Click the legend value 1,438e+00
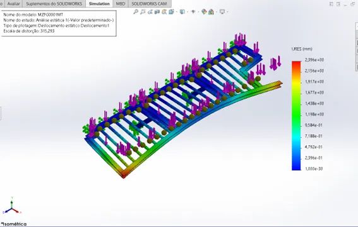The height and width of the screenshot is (227, 358). [314, 104]
